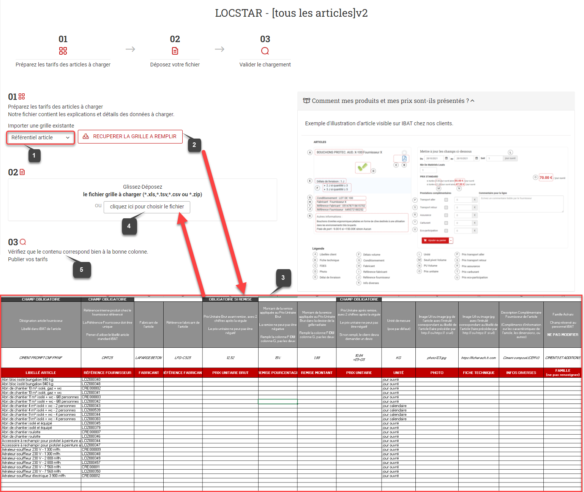Click 'cliquez ici pour choisir le fichier' button

(x=147, y=207)
